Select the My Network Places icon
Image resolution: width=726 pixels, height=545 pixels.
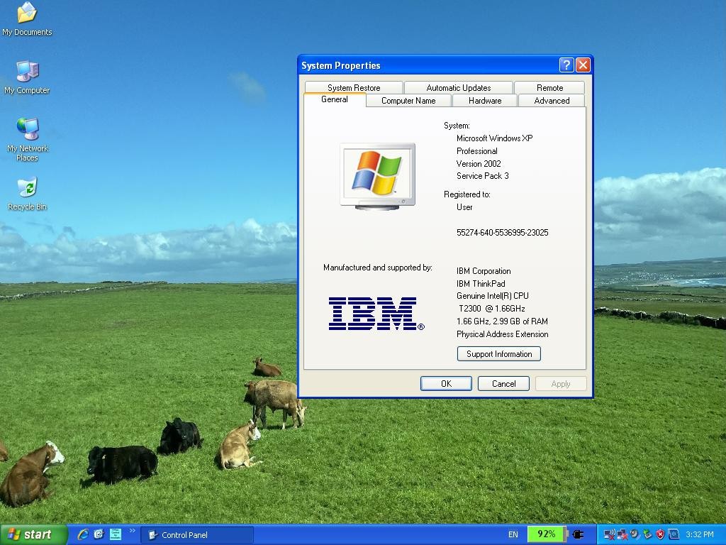(x=28, y=140)
